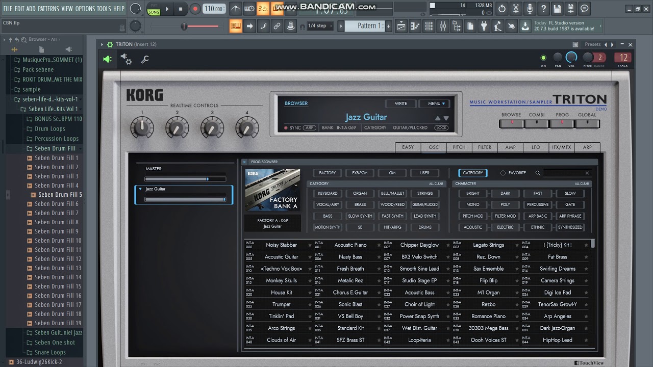Open the PATTERNS menu
Image resolution: width=653 pixels, height=367 pixels.
point(48,9)
